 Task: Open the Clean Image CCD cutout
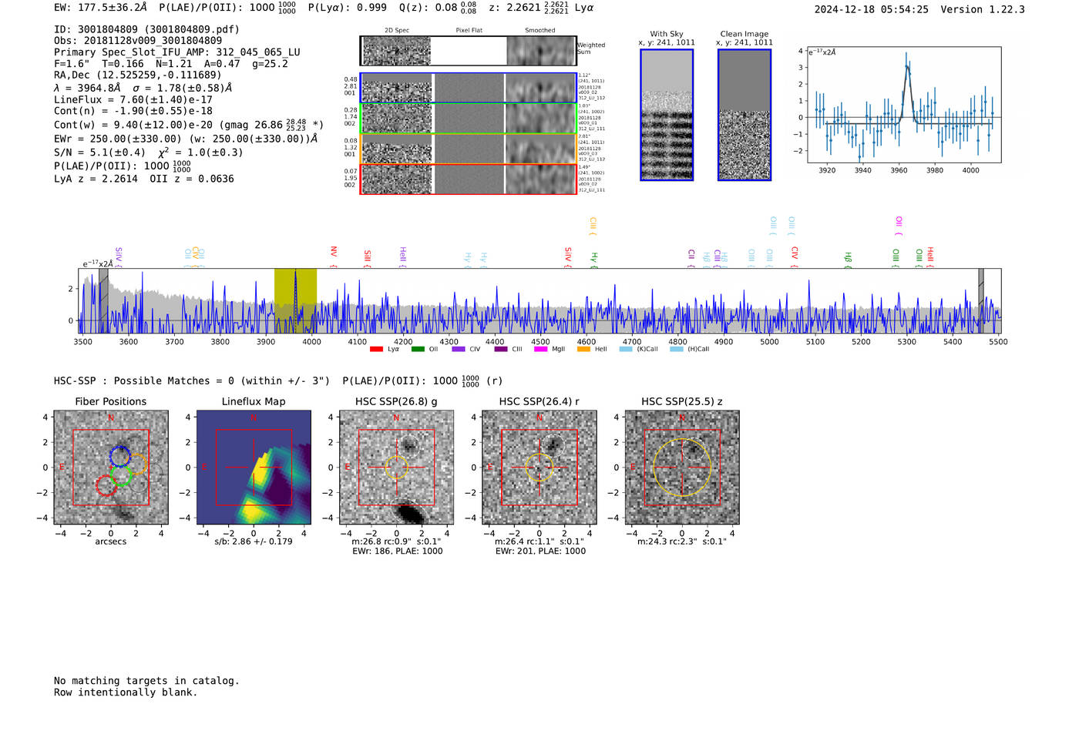coord(745,115)
